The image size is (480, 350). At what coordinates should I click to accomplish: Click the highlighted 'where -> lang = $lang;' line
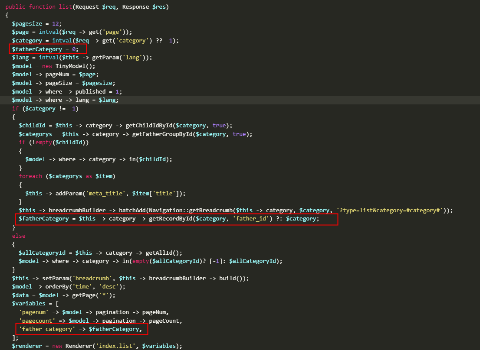coord(65,100)
